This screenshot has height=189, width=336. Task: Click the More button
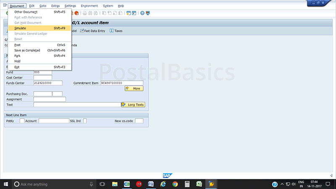point(134,89)
